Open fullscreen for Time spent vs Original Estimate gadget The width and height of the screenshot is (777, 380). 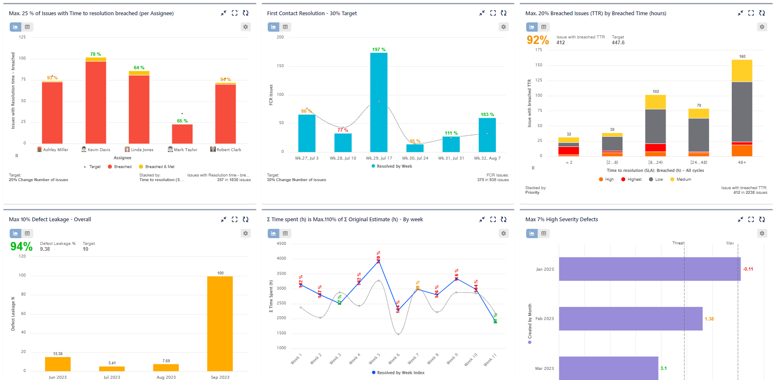pos(493,220)
